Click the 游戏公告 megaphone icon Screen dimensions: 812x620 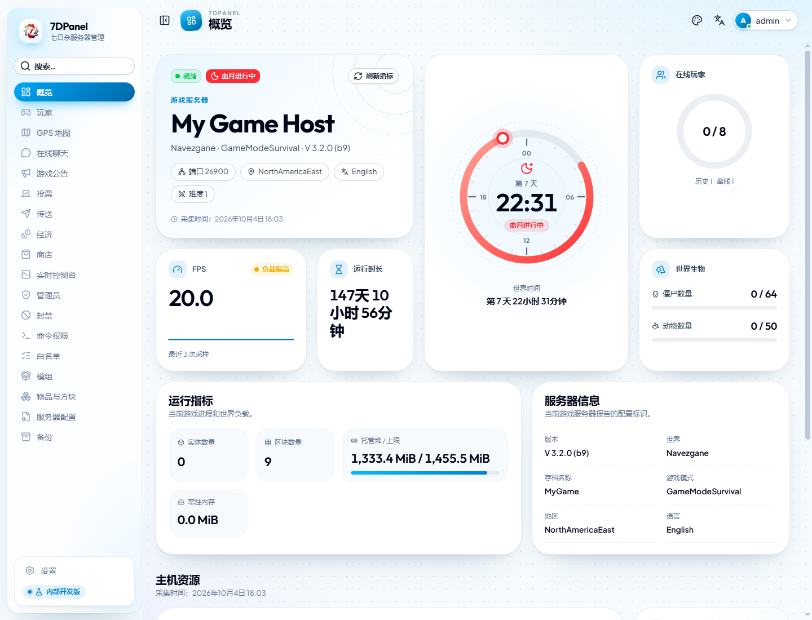click(26, 173)
